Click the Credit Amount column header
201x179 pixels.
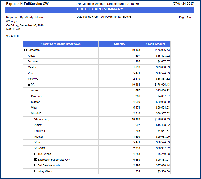click(x=156, y=44)
